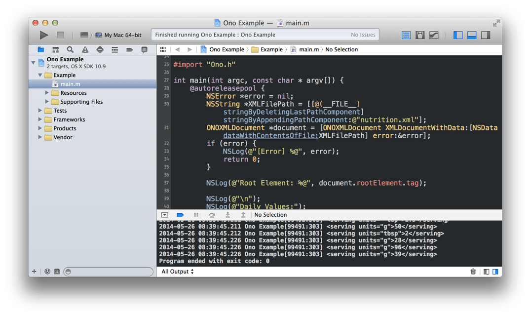Run the Ono Example project
Viewport: 530px width, 316px height.
43,35
